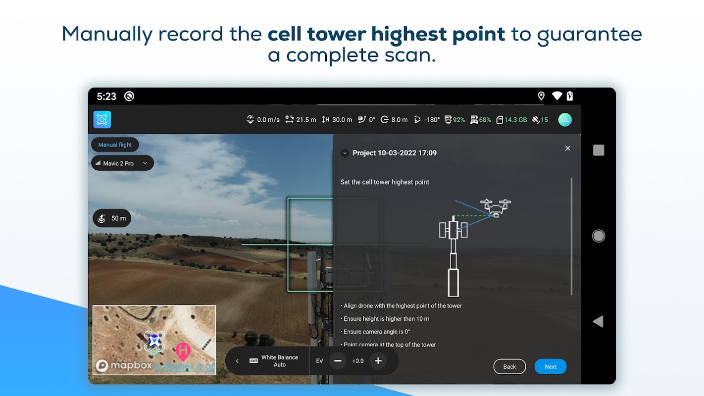The width and height of the screenshot is (704, 396).
Task: Increase EV with the plus button
Action: pyautogui.click(x=378, y=361)
